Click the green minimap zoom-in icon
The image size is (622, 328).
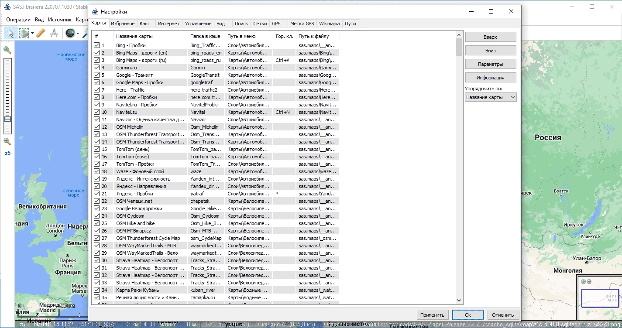[x=584, y=281]
